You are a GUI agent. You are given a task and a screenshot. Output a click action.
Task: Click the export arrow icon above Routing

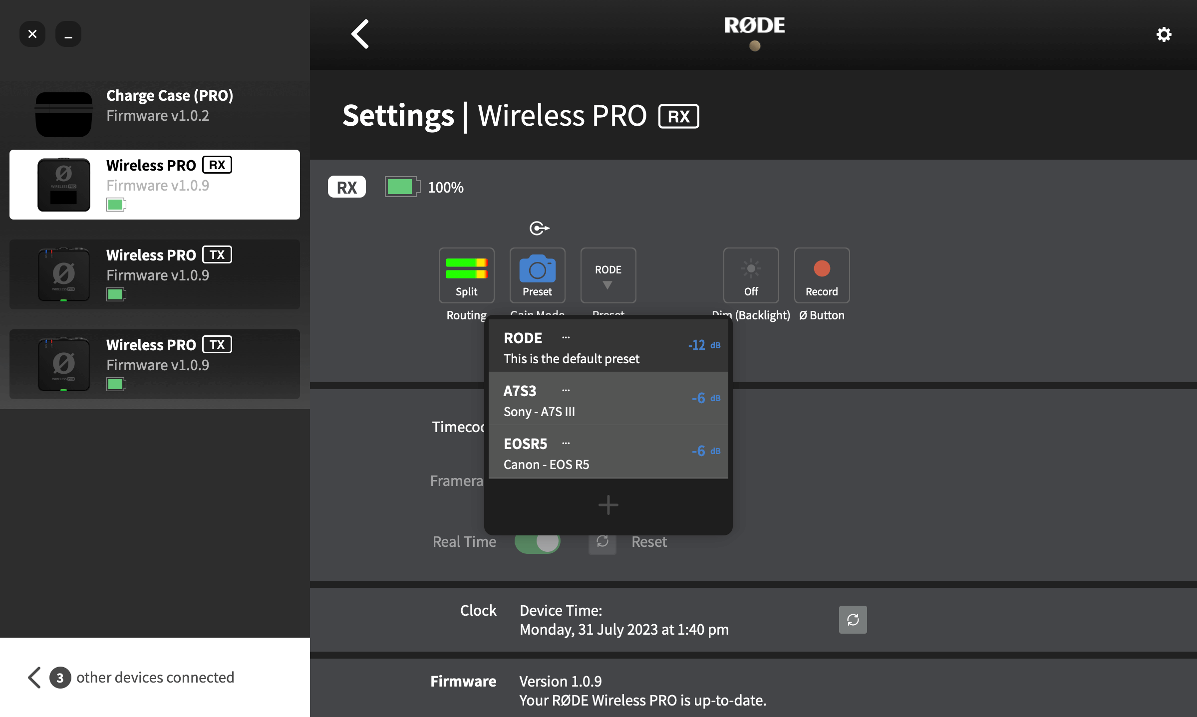[x=539, y=228]
